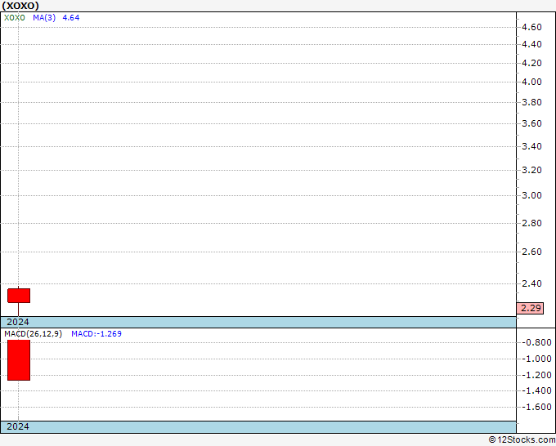Viewport: 556px width, 446px height.
Task: Click the MA(3) indicator label
Action: click(x=44, y=18)
